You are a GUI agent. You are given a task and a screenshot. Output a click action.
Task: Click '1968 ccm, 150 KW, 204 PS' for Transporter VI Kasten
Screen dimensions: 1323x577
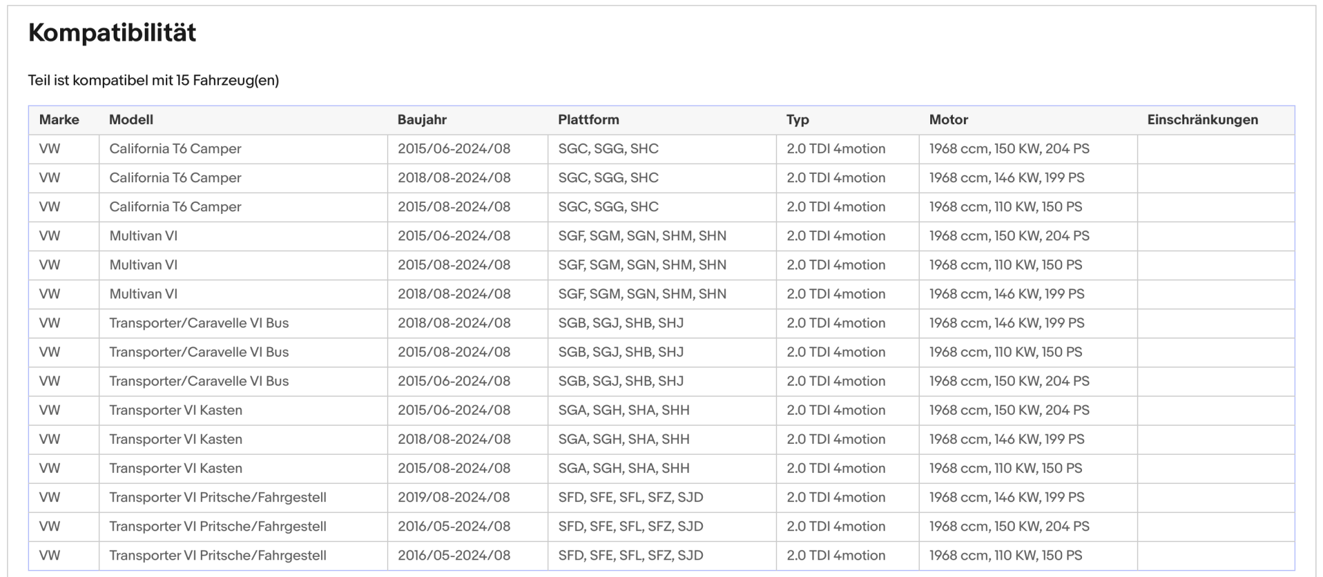1009,410
